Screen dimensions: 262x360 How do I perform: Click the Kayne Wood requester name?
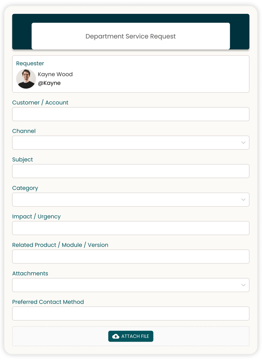coord(55,74)
